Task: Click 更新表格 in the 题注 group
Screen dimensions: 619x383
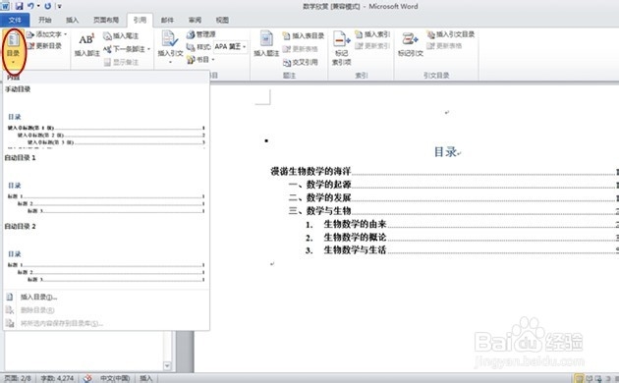Action: 301,49
